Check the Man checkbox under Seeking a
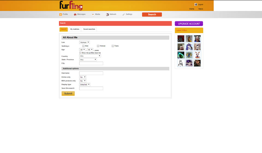The image size is (262, 153). tap(84, 46)
